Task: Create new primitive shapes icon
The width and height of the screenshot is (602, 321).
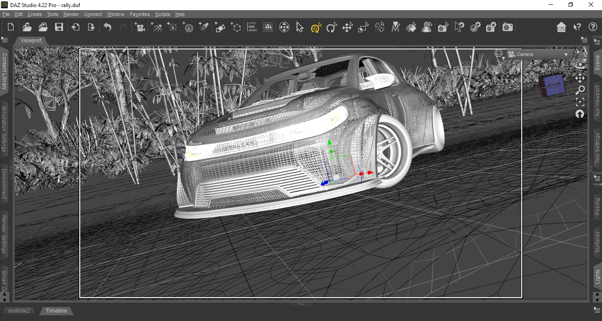Action: point(220,27)
